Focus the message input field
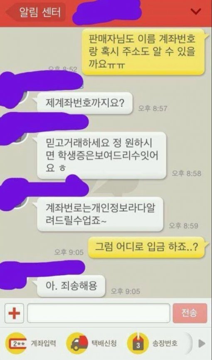212x360 pixels. [99, 313]
